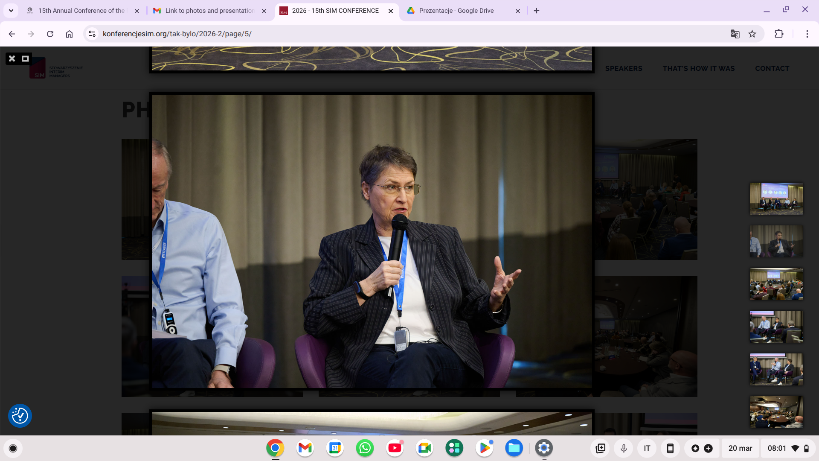Open YouTube from the shelf
The height and width of the screenshot is (461, 819).
(395, 448)
